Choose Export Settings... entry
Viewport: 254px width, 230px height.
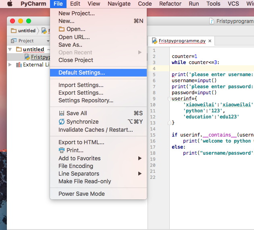98,93
